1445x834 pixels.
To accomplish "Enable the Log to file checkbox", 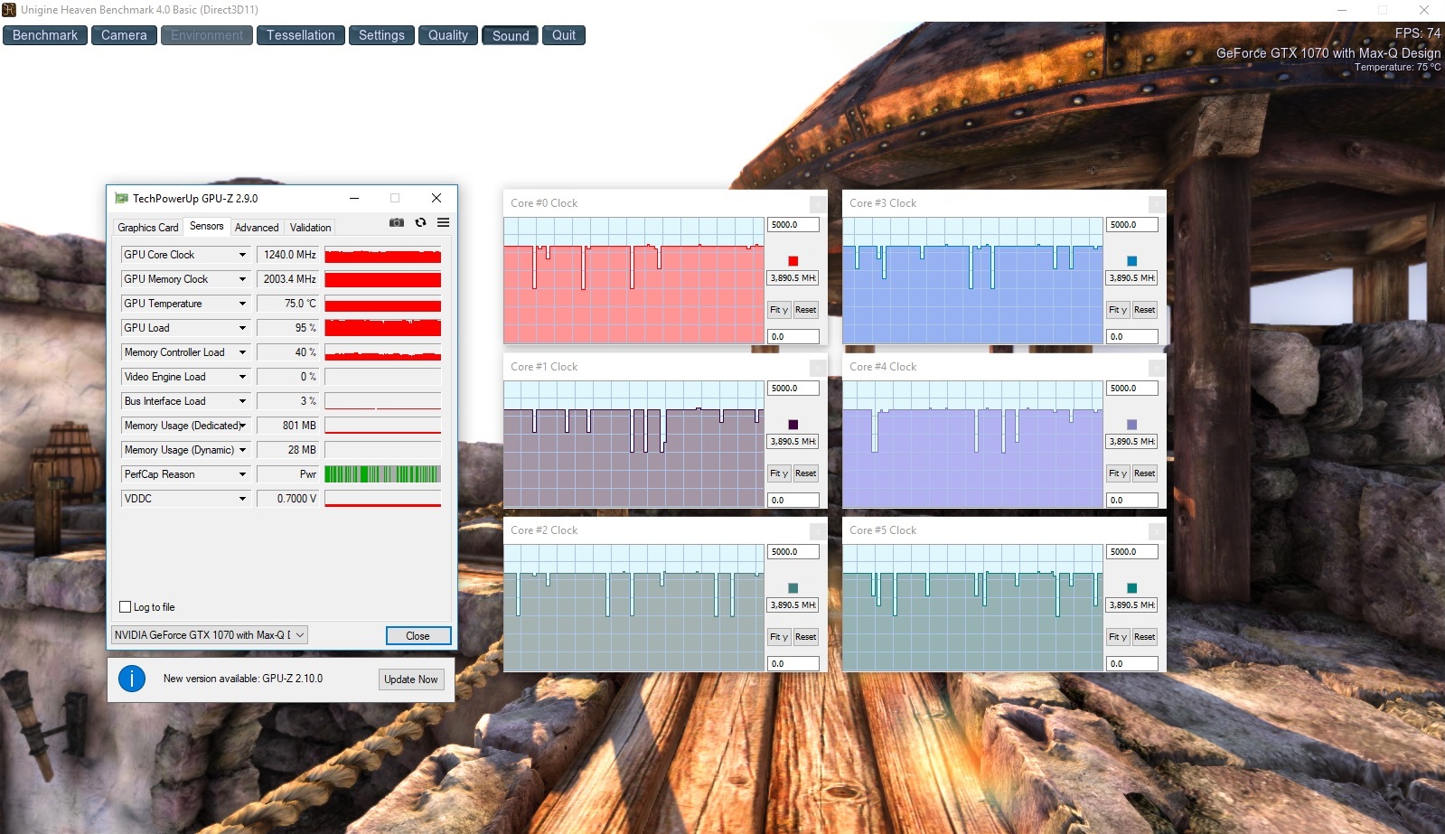I will pos(126,607).
